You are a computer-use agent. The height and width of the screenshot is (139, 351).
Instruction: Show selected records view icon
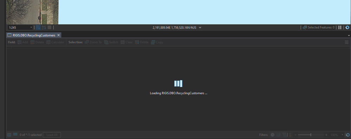[15, 134]
